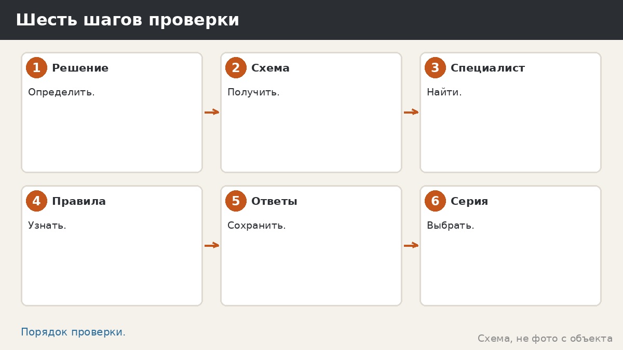The height and width of the screenshot is (350, 623).
Task: Click the footer note 'Схема, не фото с объекта'
Action: (x=545, y=339)
